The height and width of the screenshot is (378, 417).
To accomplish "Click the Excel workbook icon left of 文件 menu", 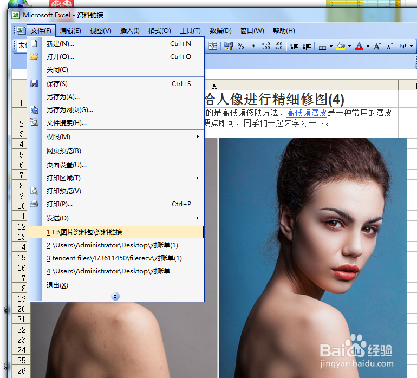I will pyautogui.click(x=21, y=30).
